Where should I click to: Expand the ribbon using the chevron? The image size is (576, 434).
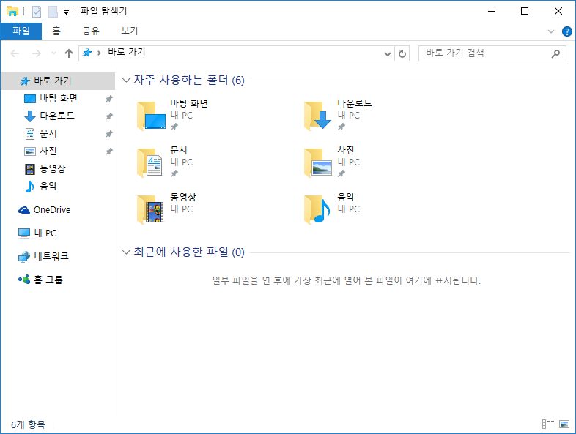click(550, 31)
